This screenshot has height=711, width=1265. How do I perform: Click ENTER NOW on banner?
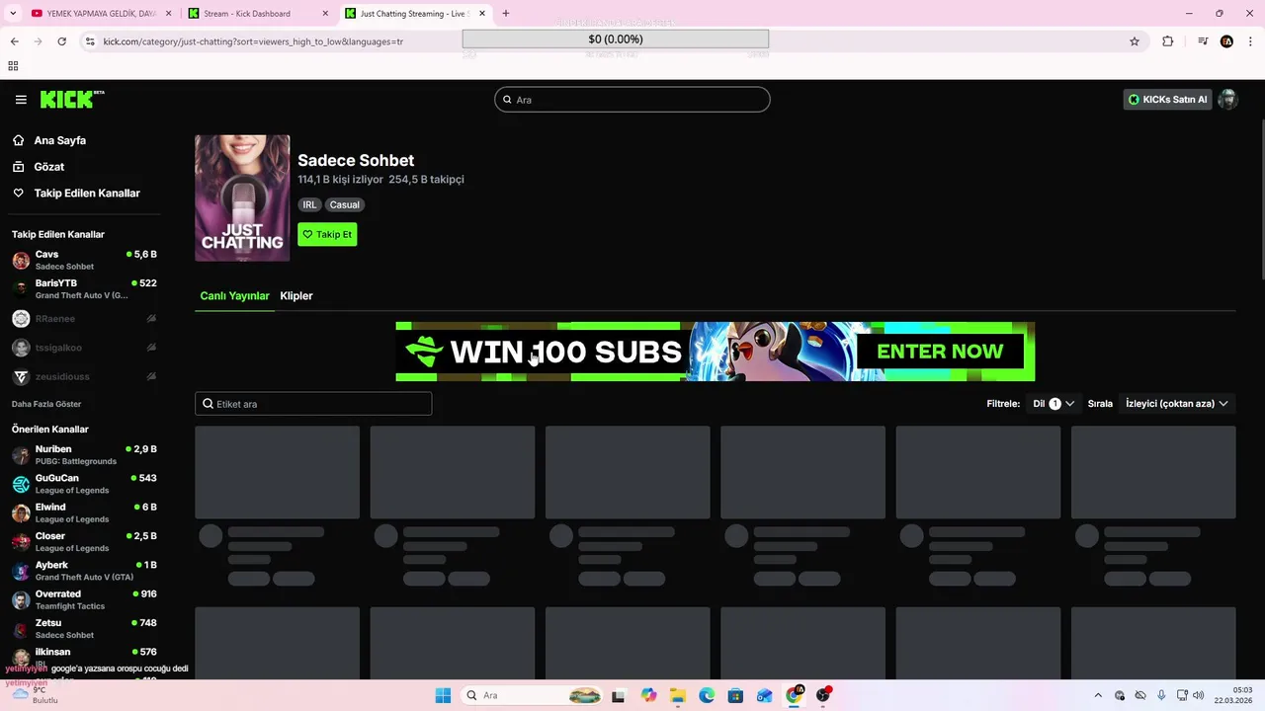[940, 352]
